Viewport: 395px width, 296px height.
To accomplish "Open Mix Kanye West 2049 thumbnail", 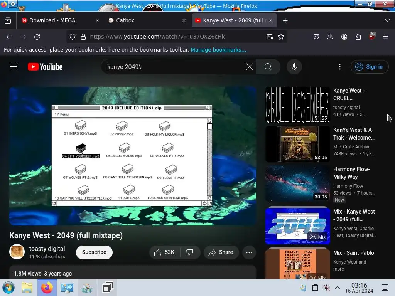I will (x=297, y=225).
